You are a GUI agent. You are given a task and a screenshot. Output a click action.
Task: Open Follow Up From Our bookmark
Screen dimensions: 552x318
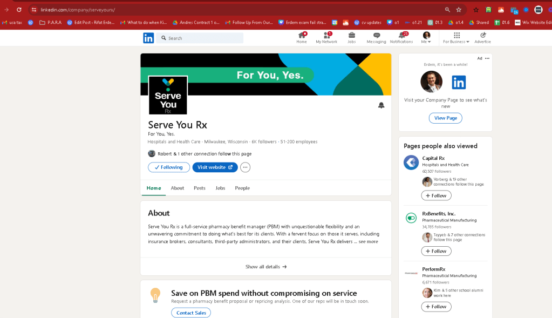(x=249, y=23)
